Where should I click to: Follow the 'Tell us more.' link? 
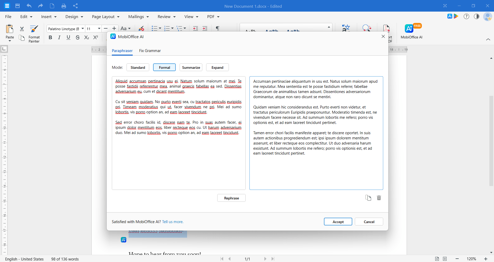(173, 222)
